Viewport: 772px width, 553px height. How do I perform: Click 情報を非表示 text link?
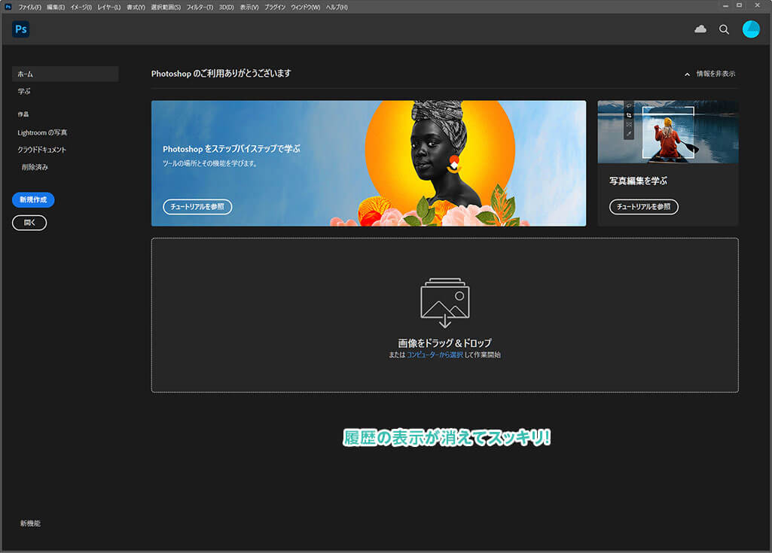pos(716,74)
